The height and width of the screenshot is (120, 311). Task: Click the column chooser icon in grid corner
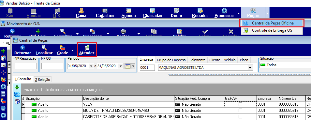[x=23, y=98]
